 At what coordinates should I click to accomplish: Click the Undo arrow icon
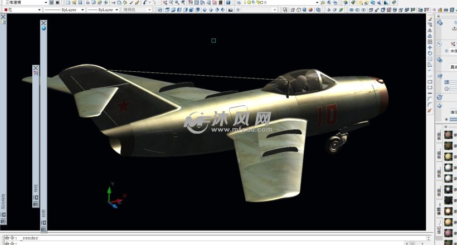(147, 3)
